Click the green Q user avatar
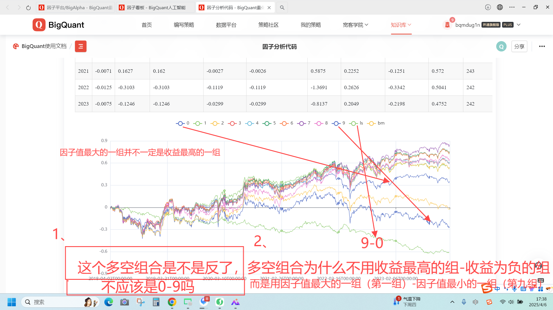 click(x=501, y=46)
